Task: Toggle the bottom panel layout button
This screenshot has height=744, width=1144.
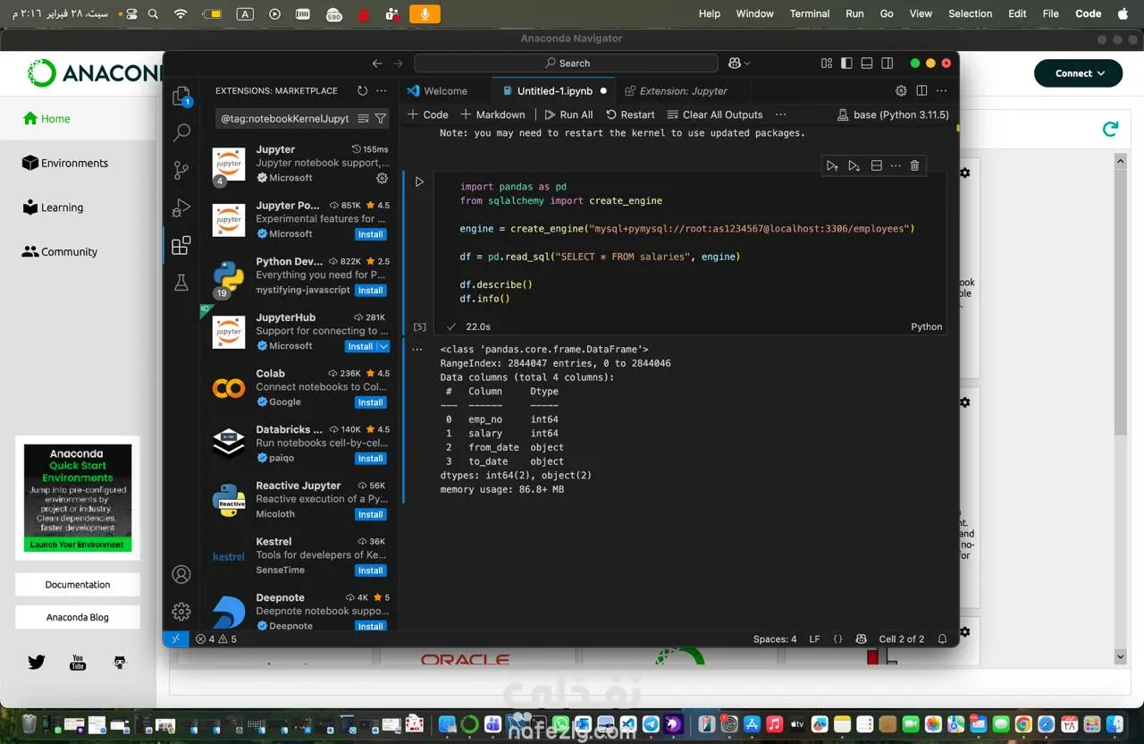Action: (866, 63)
